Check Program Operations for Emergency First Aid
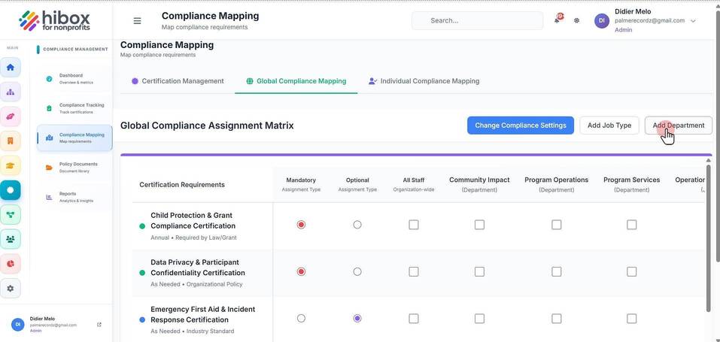 [557, 319]
